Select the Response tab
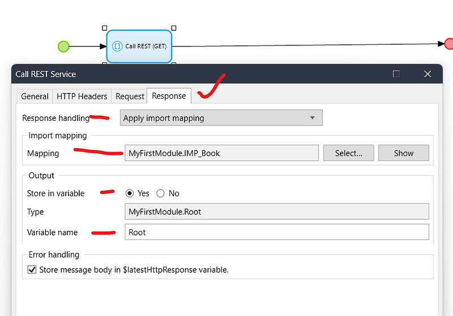 169,96
